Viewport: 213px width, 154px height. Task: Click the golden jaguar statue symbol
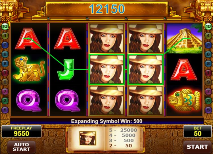coord(28,69)
